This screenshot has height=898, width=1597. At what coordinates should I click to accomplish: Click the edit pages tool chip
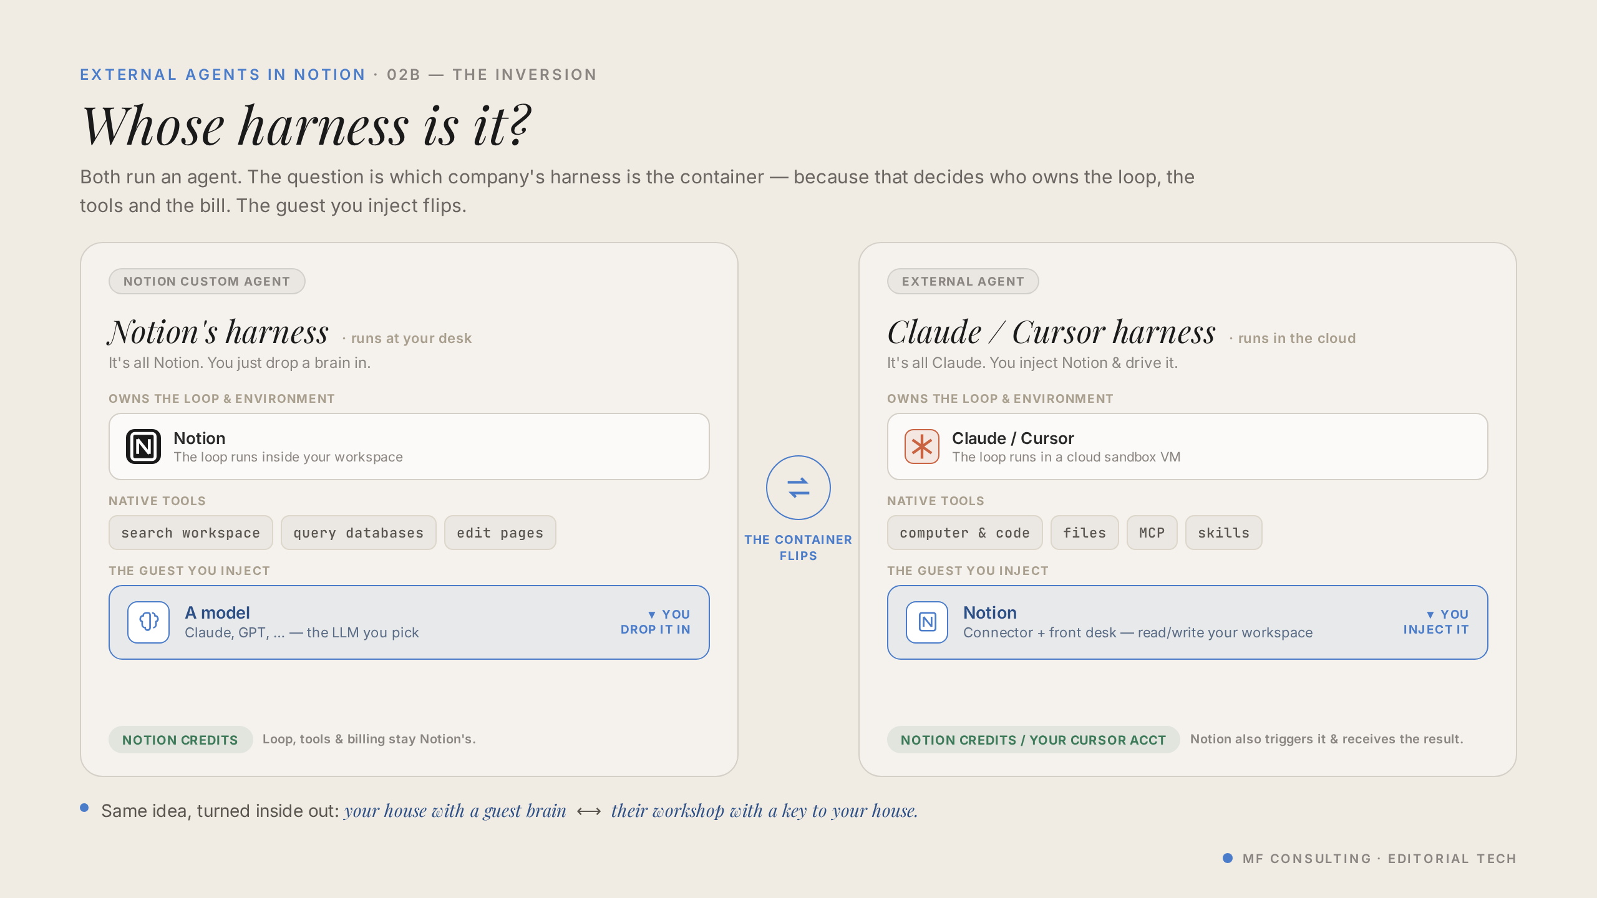(x=500, y=533)
